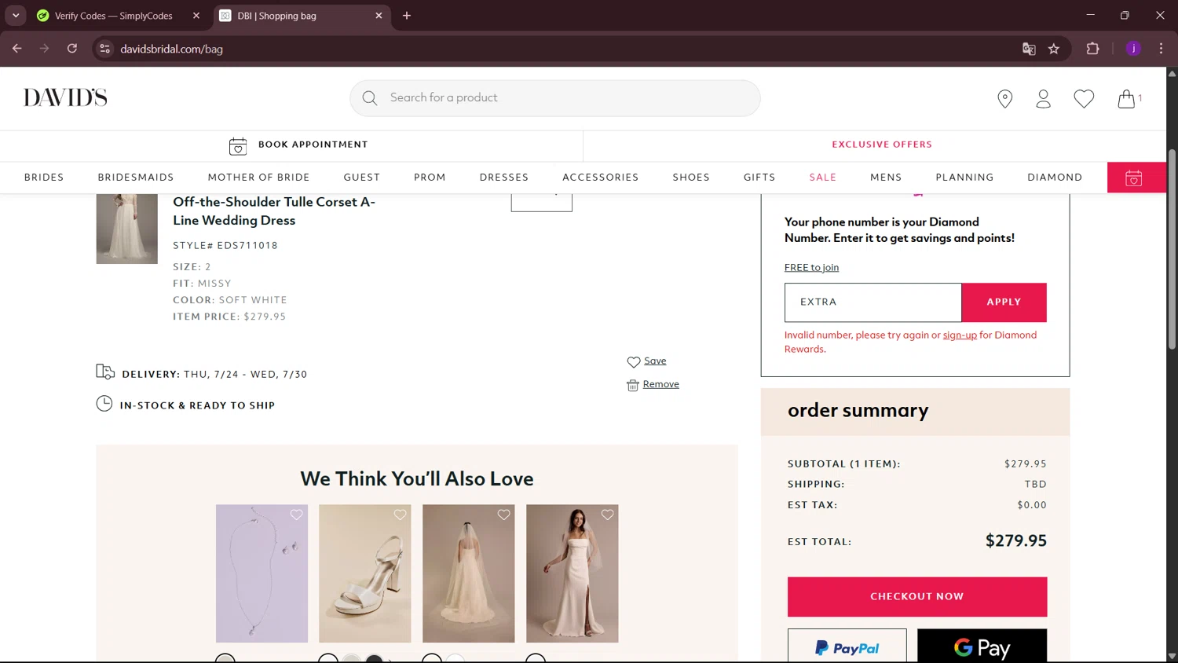Image resolution: width=1178 pixels, height=663 pixels.
Task: Click the David's logo
Action: click(x=65, y=97)
